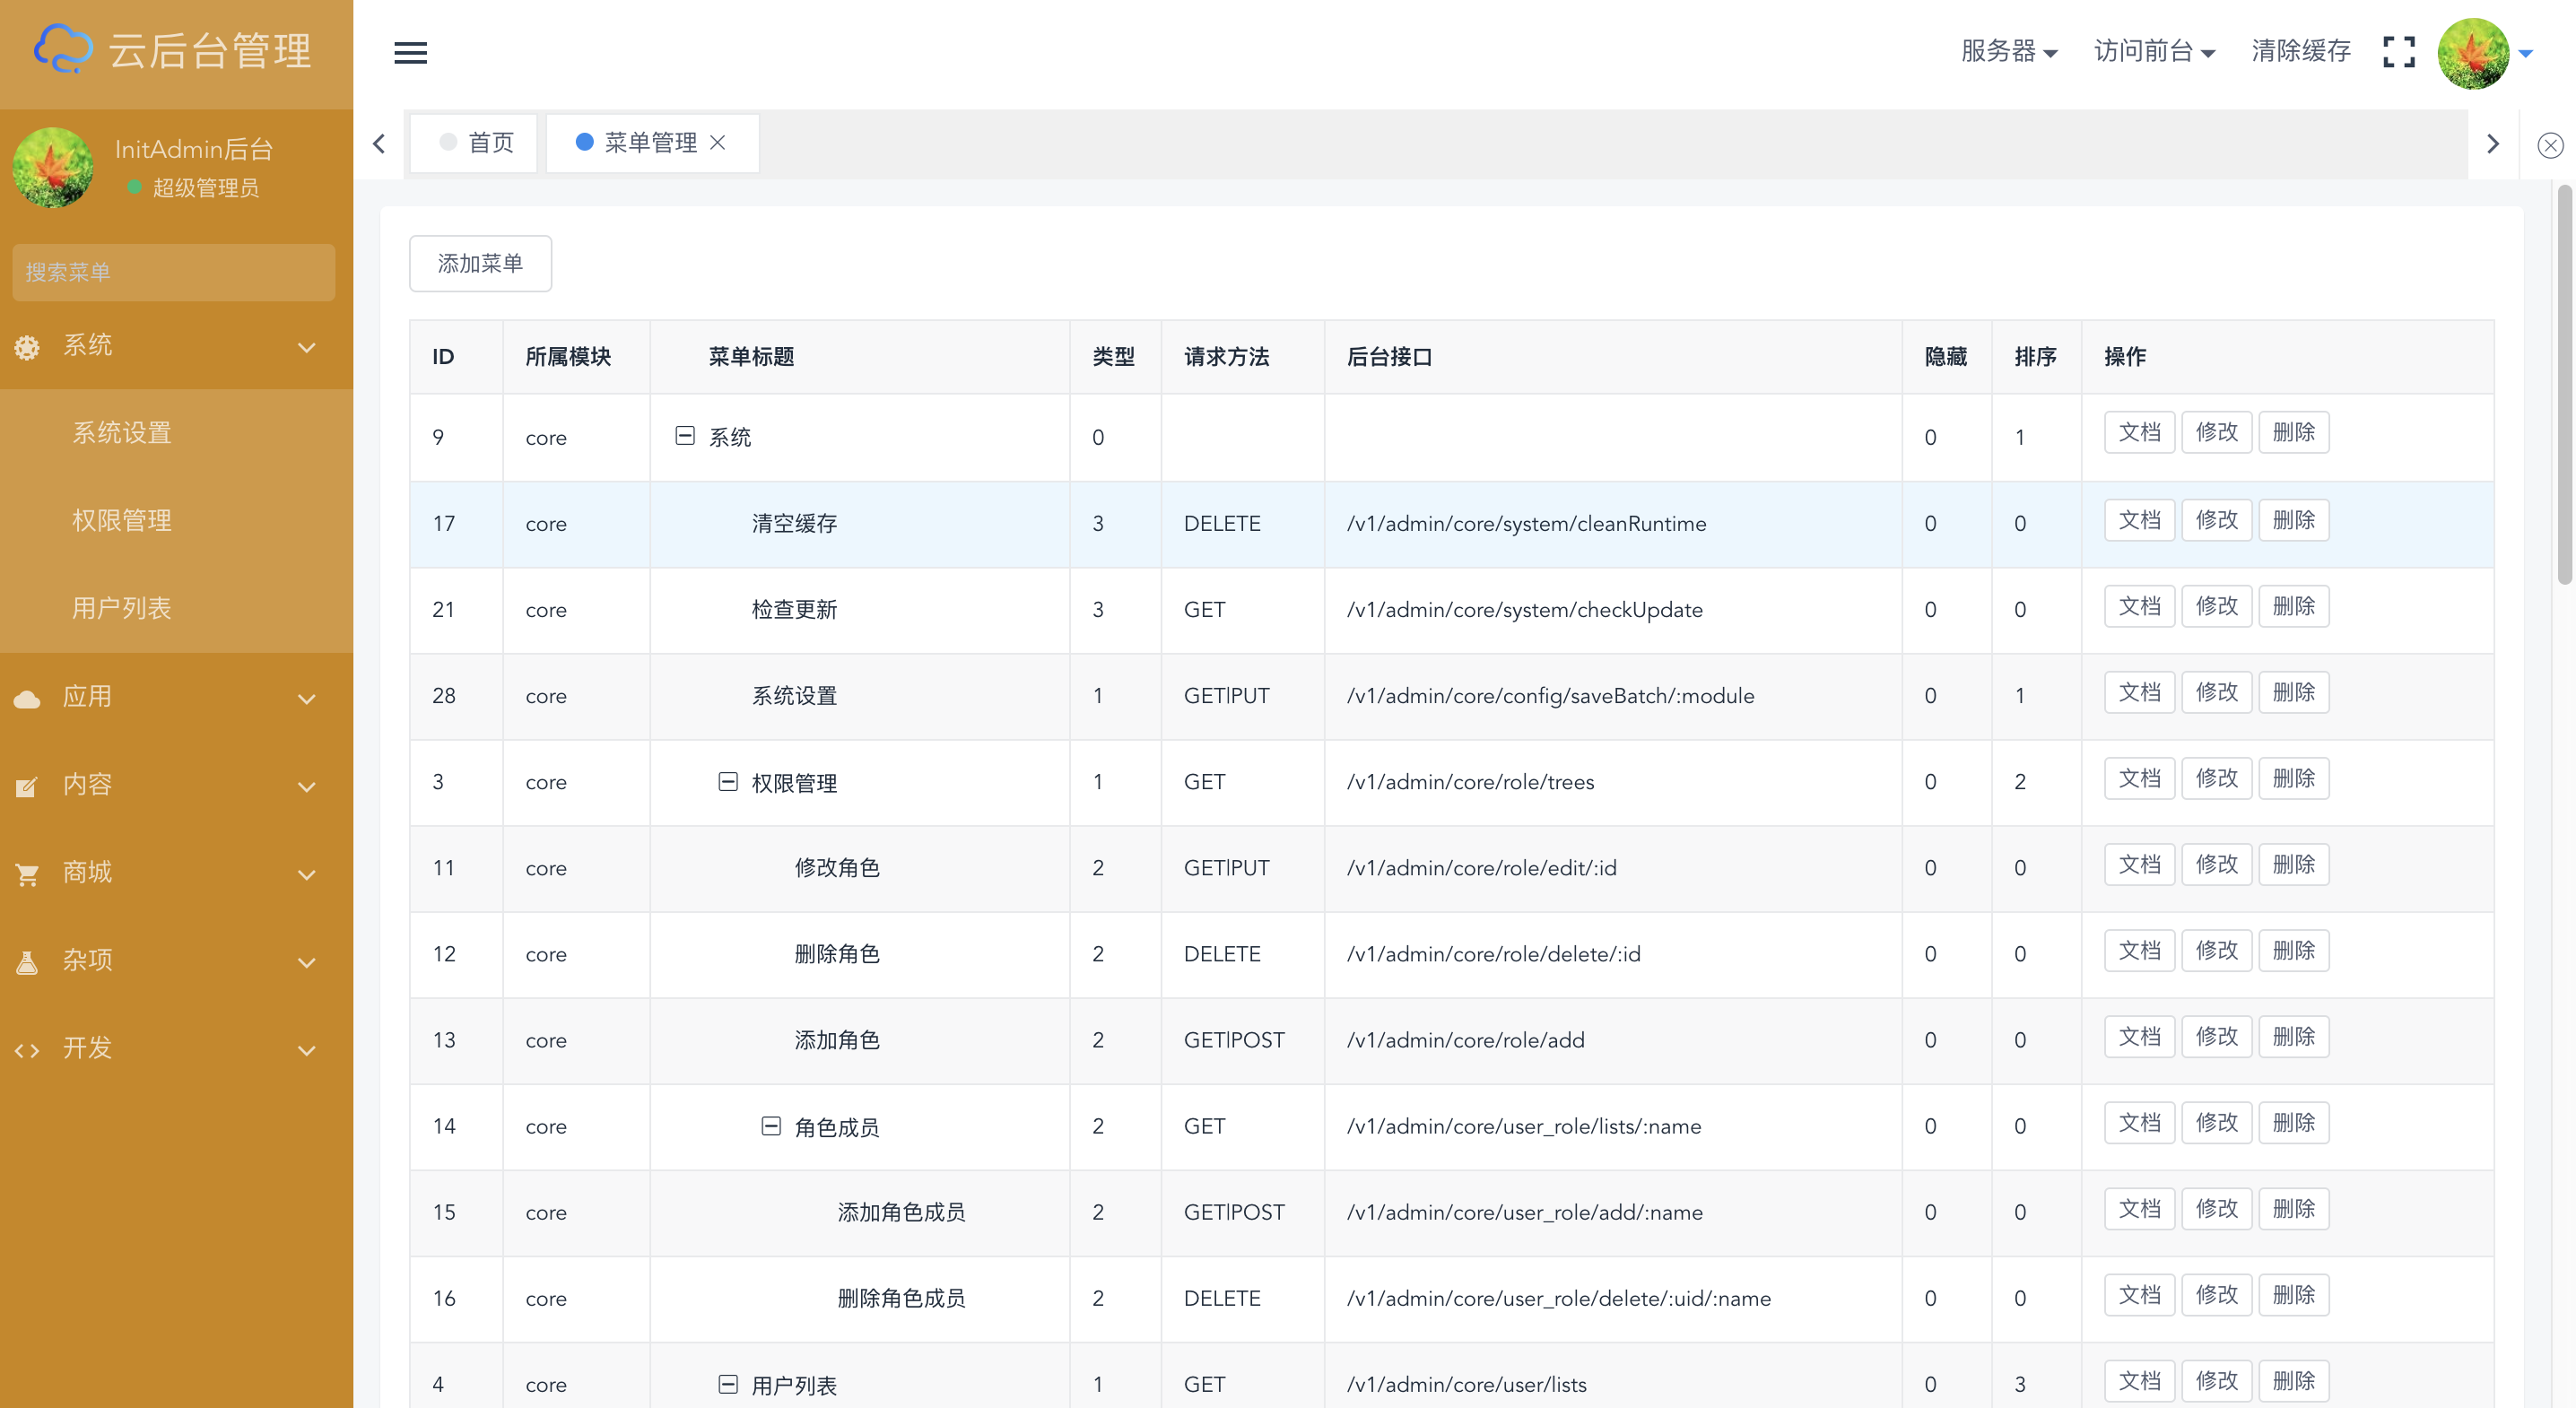Switch to the 首页 tab
Viewport: 2576px width, 1408px height.
tap(475, 143)
